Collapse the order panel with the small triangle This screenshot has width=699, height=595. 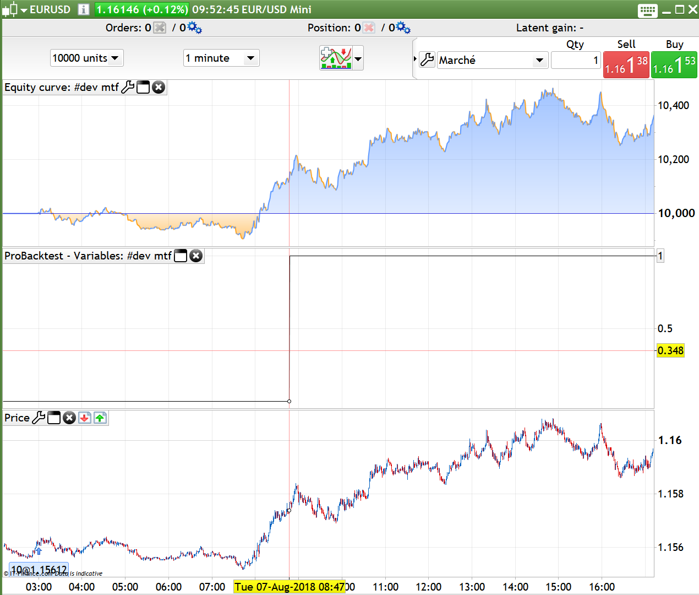pos(415,59)
